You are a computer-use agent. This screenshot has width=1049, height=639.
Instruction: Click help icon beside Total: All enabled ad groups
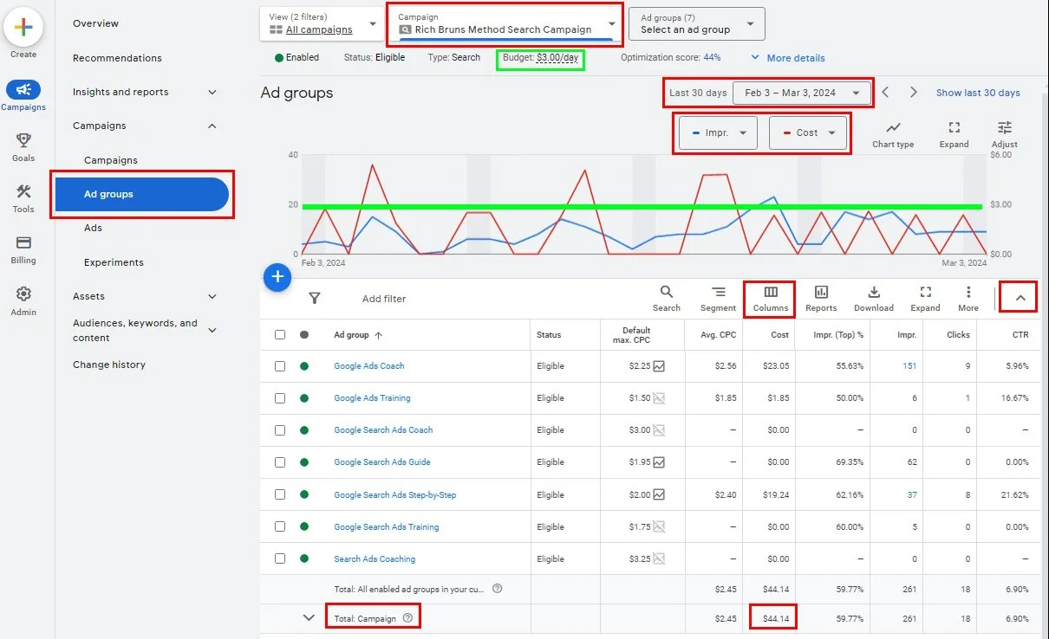(x=498, y=589)
